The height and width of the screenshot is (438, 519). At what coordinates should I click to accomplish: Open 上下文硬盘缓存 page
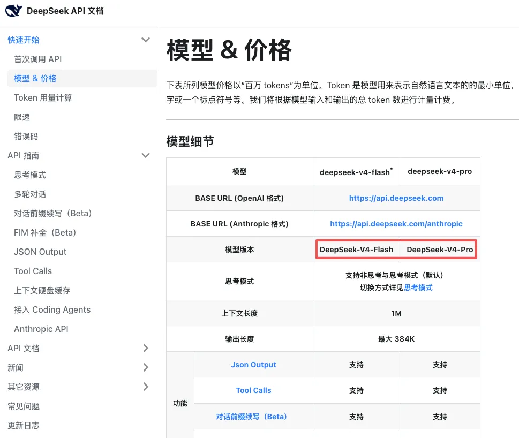[42, 290]
